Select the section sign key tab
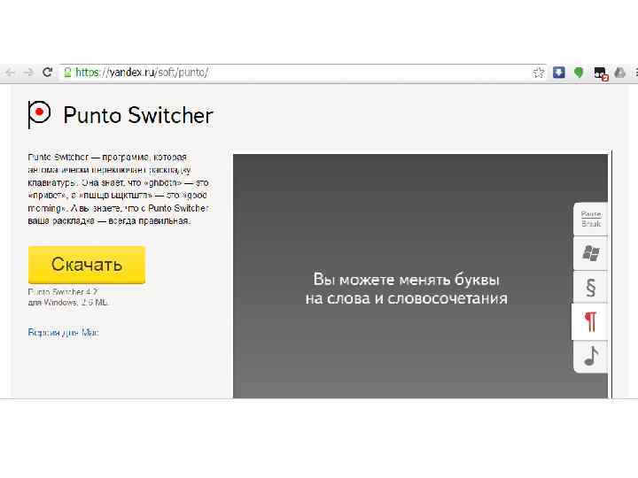This screenshot has height=478, width=638. coord(590,287)
